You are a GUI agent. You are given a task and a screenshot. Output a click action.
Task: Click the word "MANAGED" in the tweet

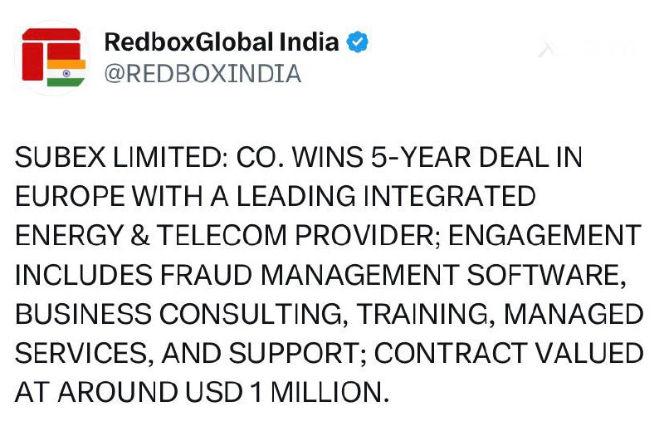574,313
